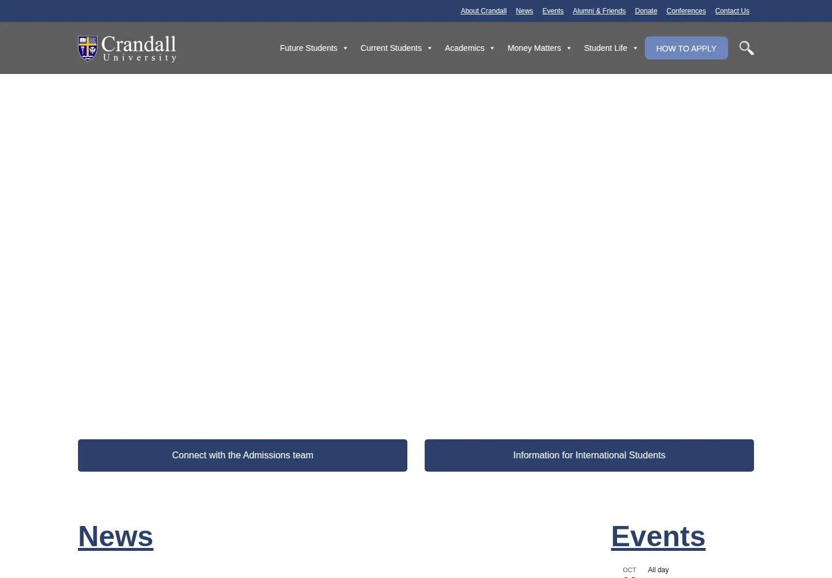
Task: Expand the Student Life dropdown arrow
Action: click(x=636, y=49)
